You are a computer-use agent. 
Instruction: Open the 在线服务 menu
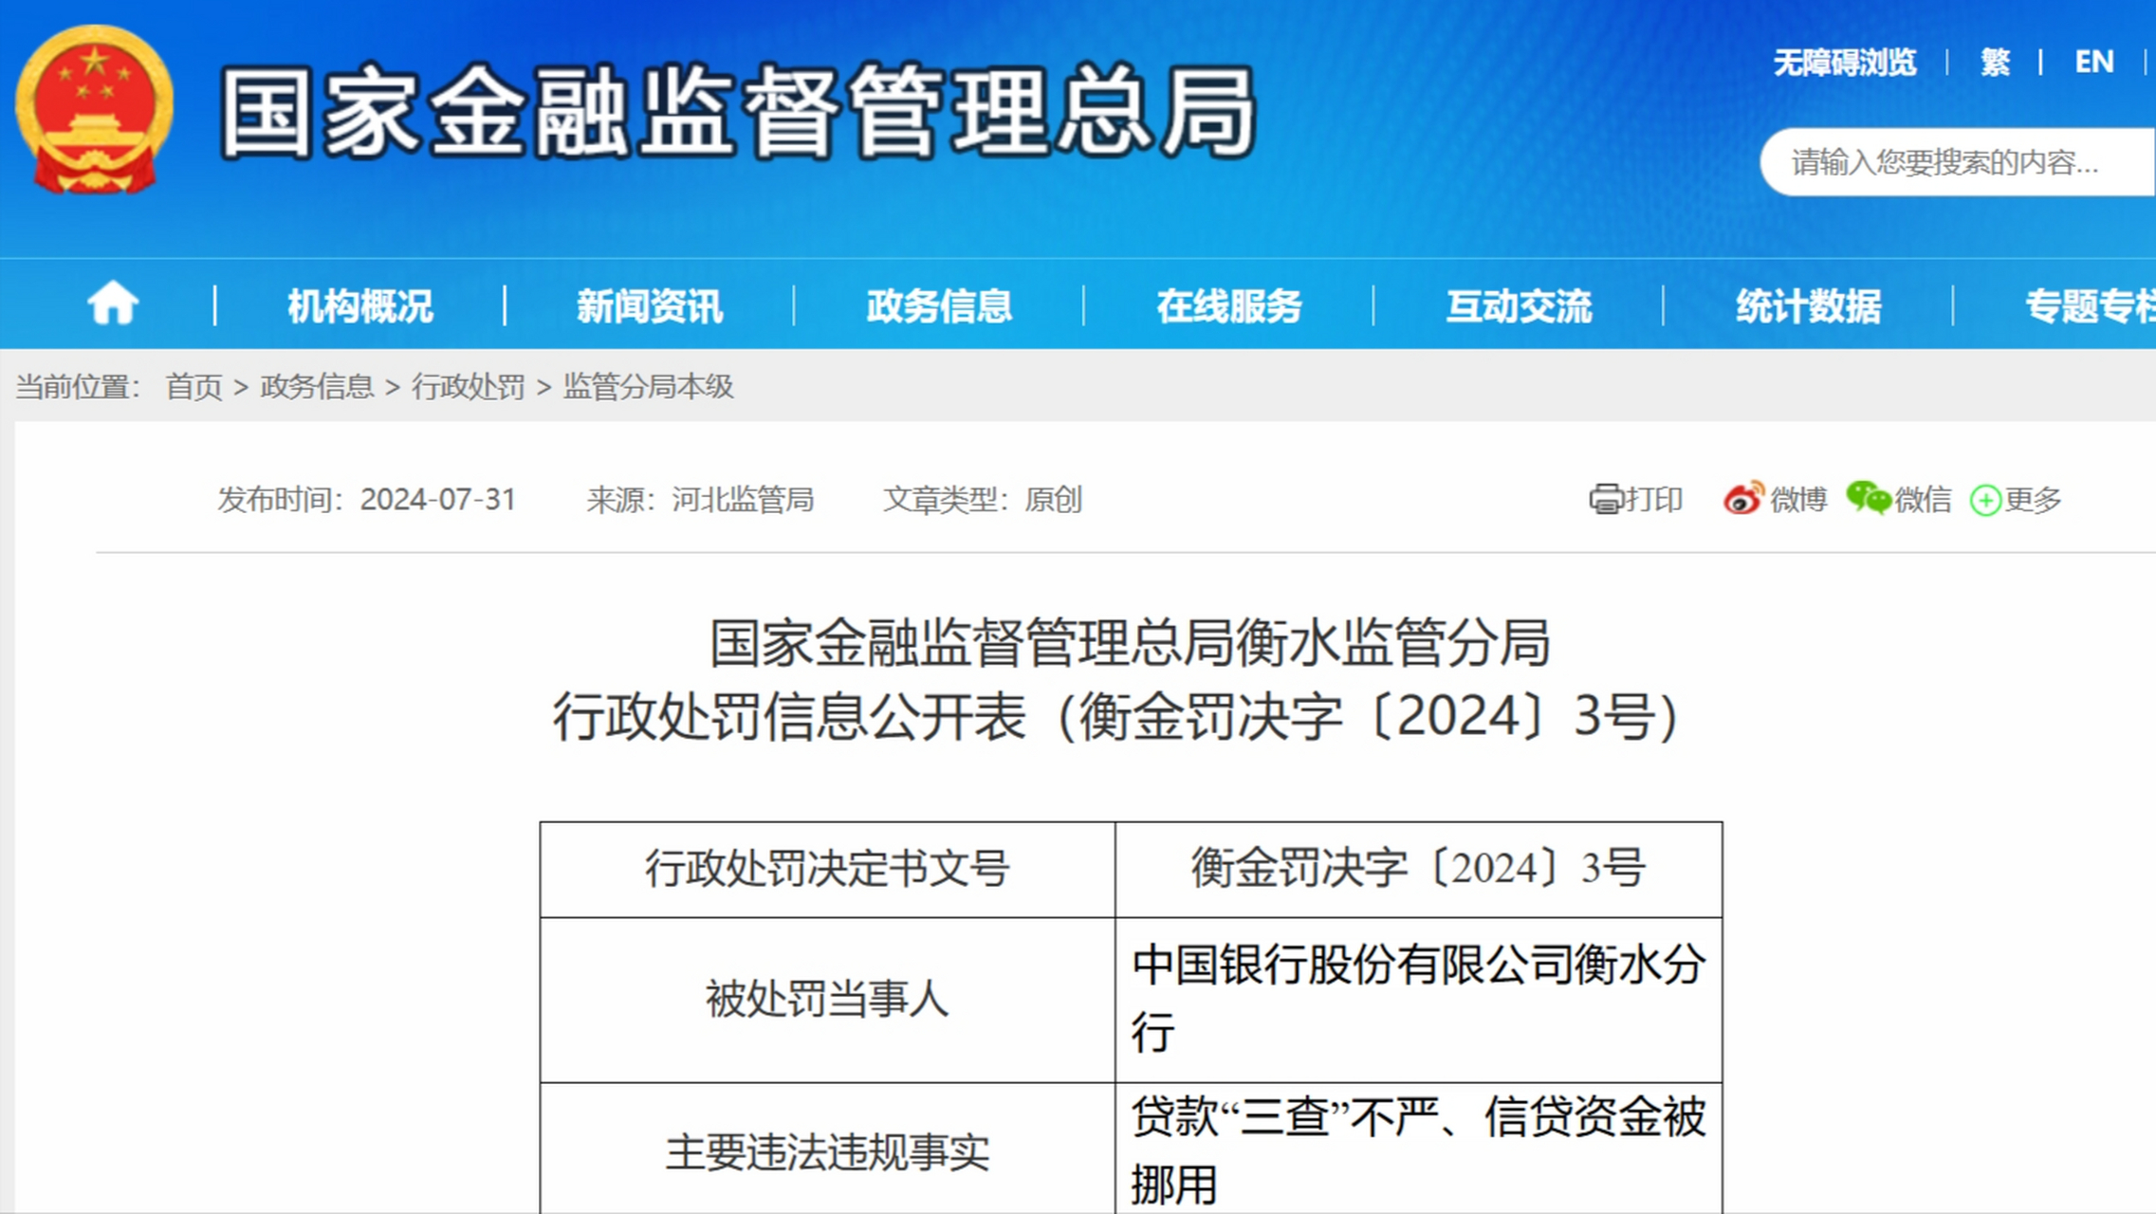1229,305
